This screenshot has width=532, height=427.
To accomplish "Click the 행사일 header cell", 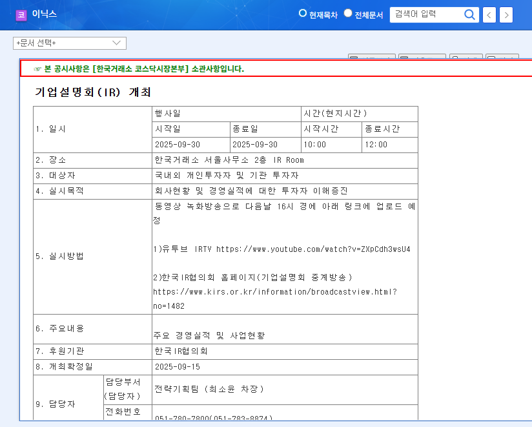I will pyautogui.click(x=227, y=114).
